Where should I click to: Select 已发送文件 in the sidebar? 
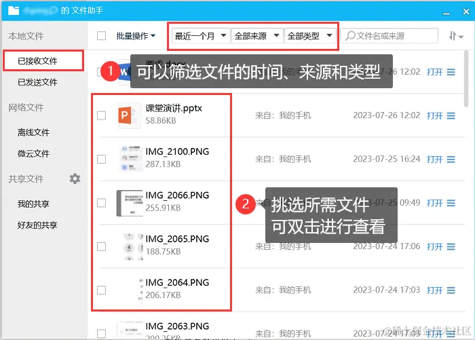pyautogui.click(x=37, y=82)
